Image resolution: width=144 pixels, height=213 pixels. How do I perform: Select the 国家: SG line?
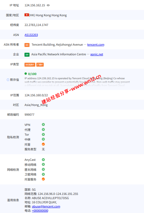point(30,190)
